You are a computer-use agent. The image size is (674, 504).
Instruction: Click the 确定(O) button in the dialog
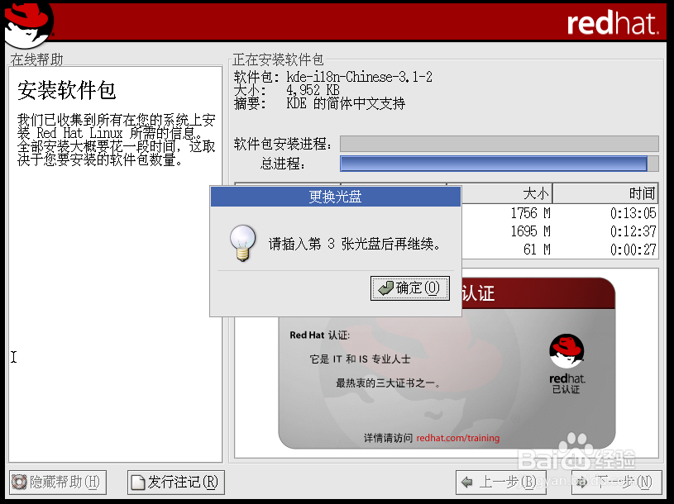click(409, 288)
